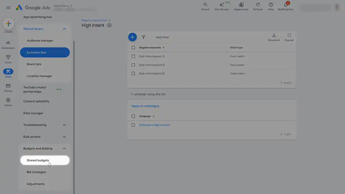Open the hamburger main menu
Viewport: 345px width, 194px height.
click(8, 7)
